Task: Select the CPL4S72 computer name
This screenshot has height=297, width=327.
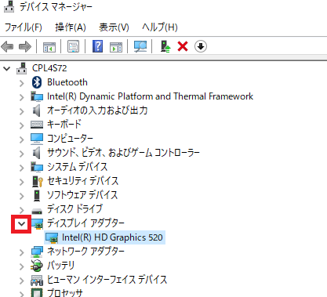Action: [x=49, y=68]
